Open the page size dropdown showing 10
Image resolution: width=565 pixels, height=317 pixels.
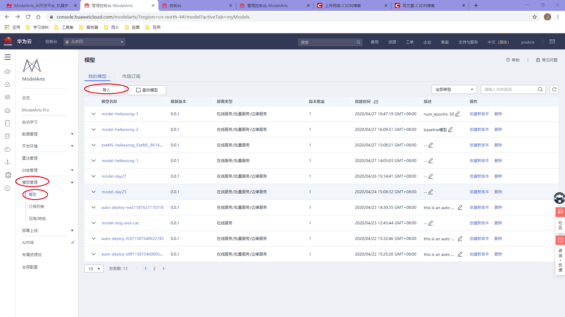click(94, 268)
